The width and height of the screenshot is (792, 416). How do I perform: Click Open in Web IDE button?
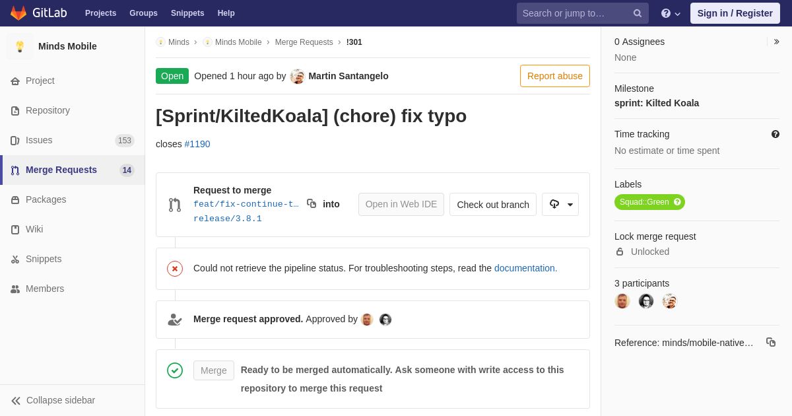(401, 204)
